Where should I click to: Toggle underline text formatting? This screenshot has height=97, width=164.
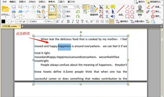click(x=77, y=21)
